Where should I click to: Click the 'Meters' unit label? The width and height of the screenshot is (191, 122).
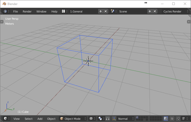(x=9, y=24)
